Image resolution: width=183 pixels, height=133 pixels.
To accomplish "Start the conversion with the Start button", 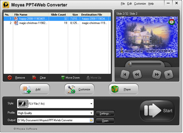I will click(x=157, y=111).
